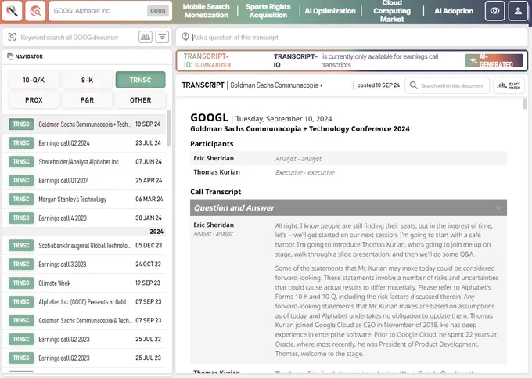Viewport: 532px width, 378px height.
Task: Toggle the Exact Match button
Action: tap(509, 85)
